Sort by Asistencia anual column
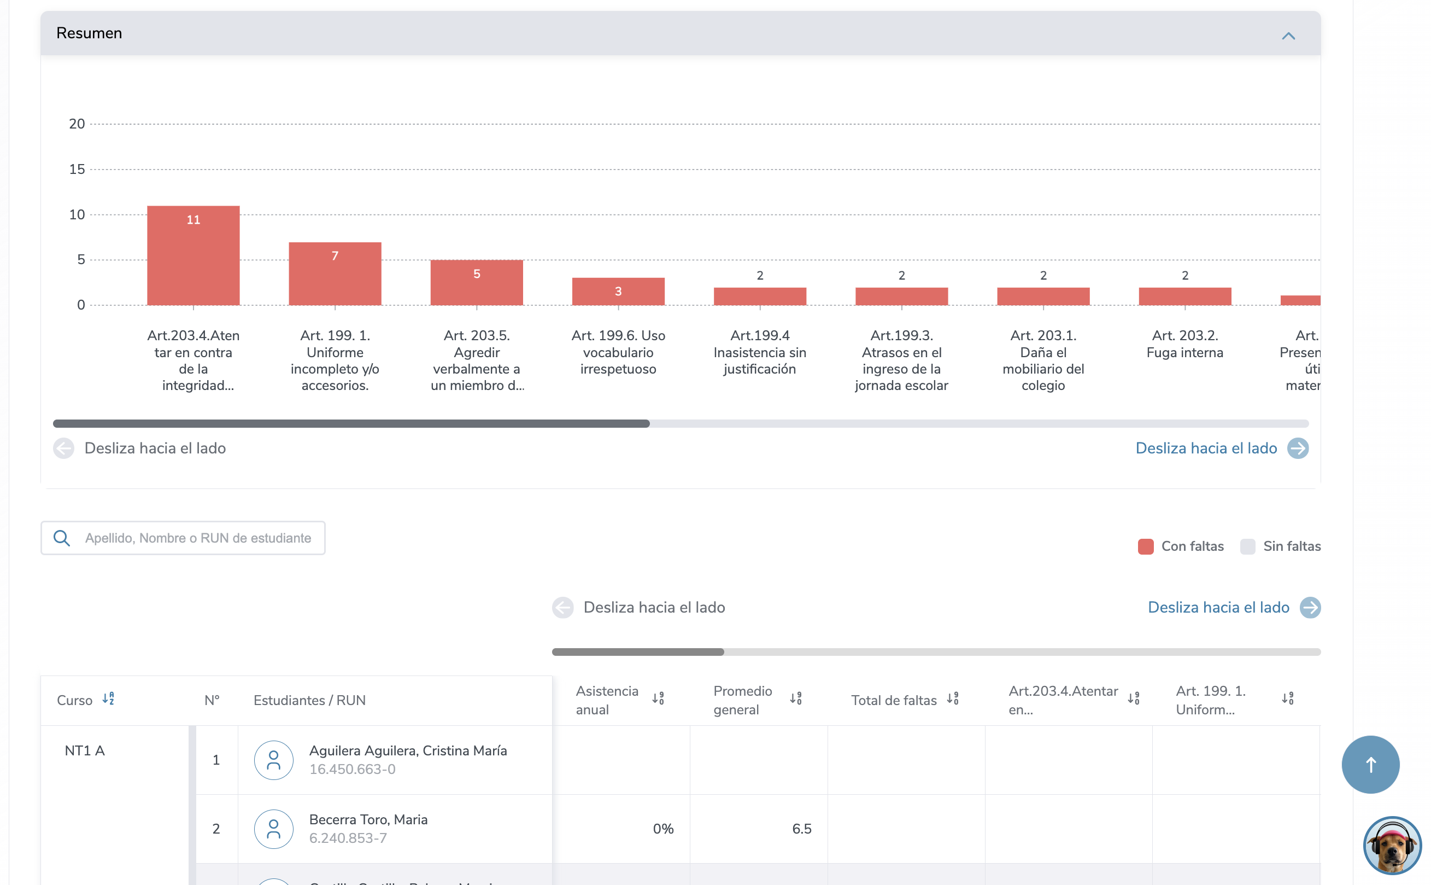Viewport: 1431px width, 885px height. pos(658,699)
